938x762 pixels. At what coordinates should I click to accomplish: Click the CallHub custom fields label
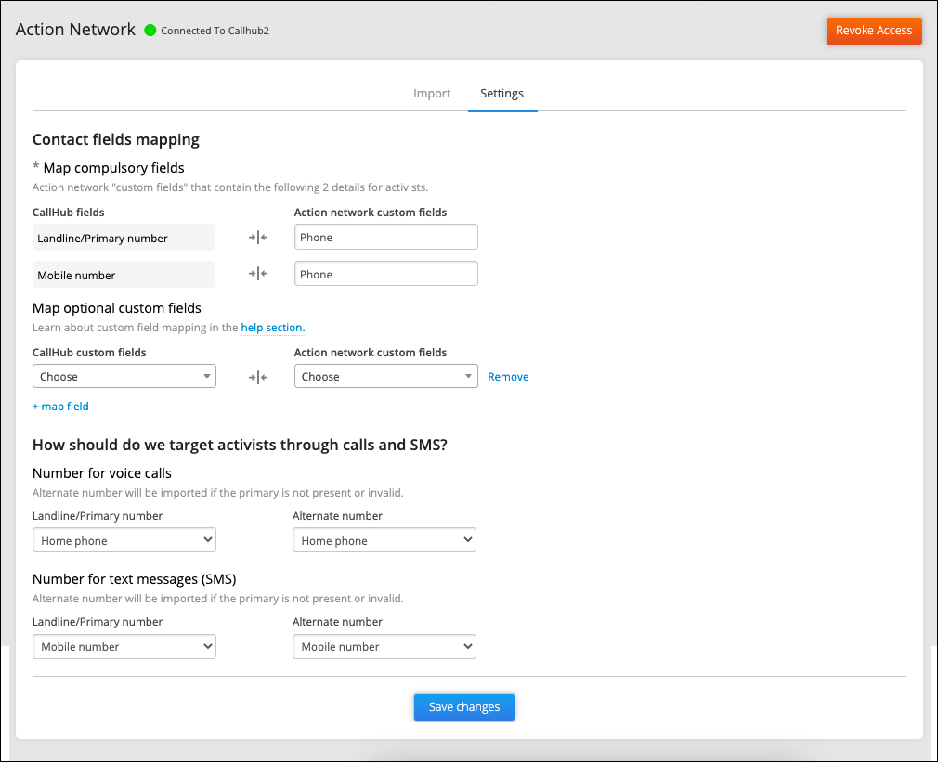pyautogui.click(x=89, y=353)
